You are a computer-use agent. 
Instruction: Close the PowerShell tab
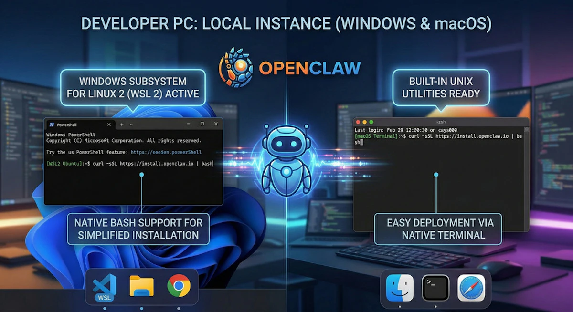tap(109, 125)
